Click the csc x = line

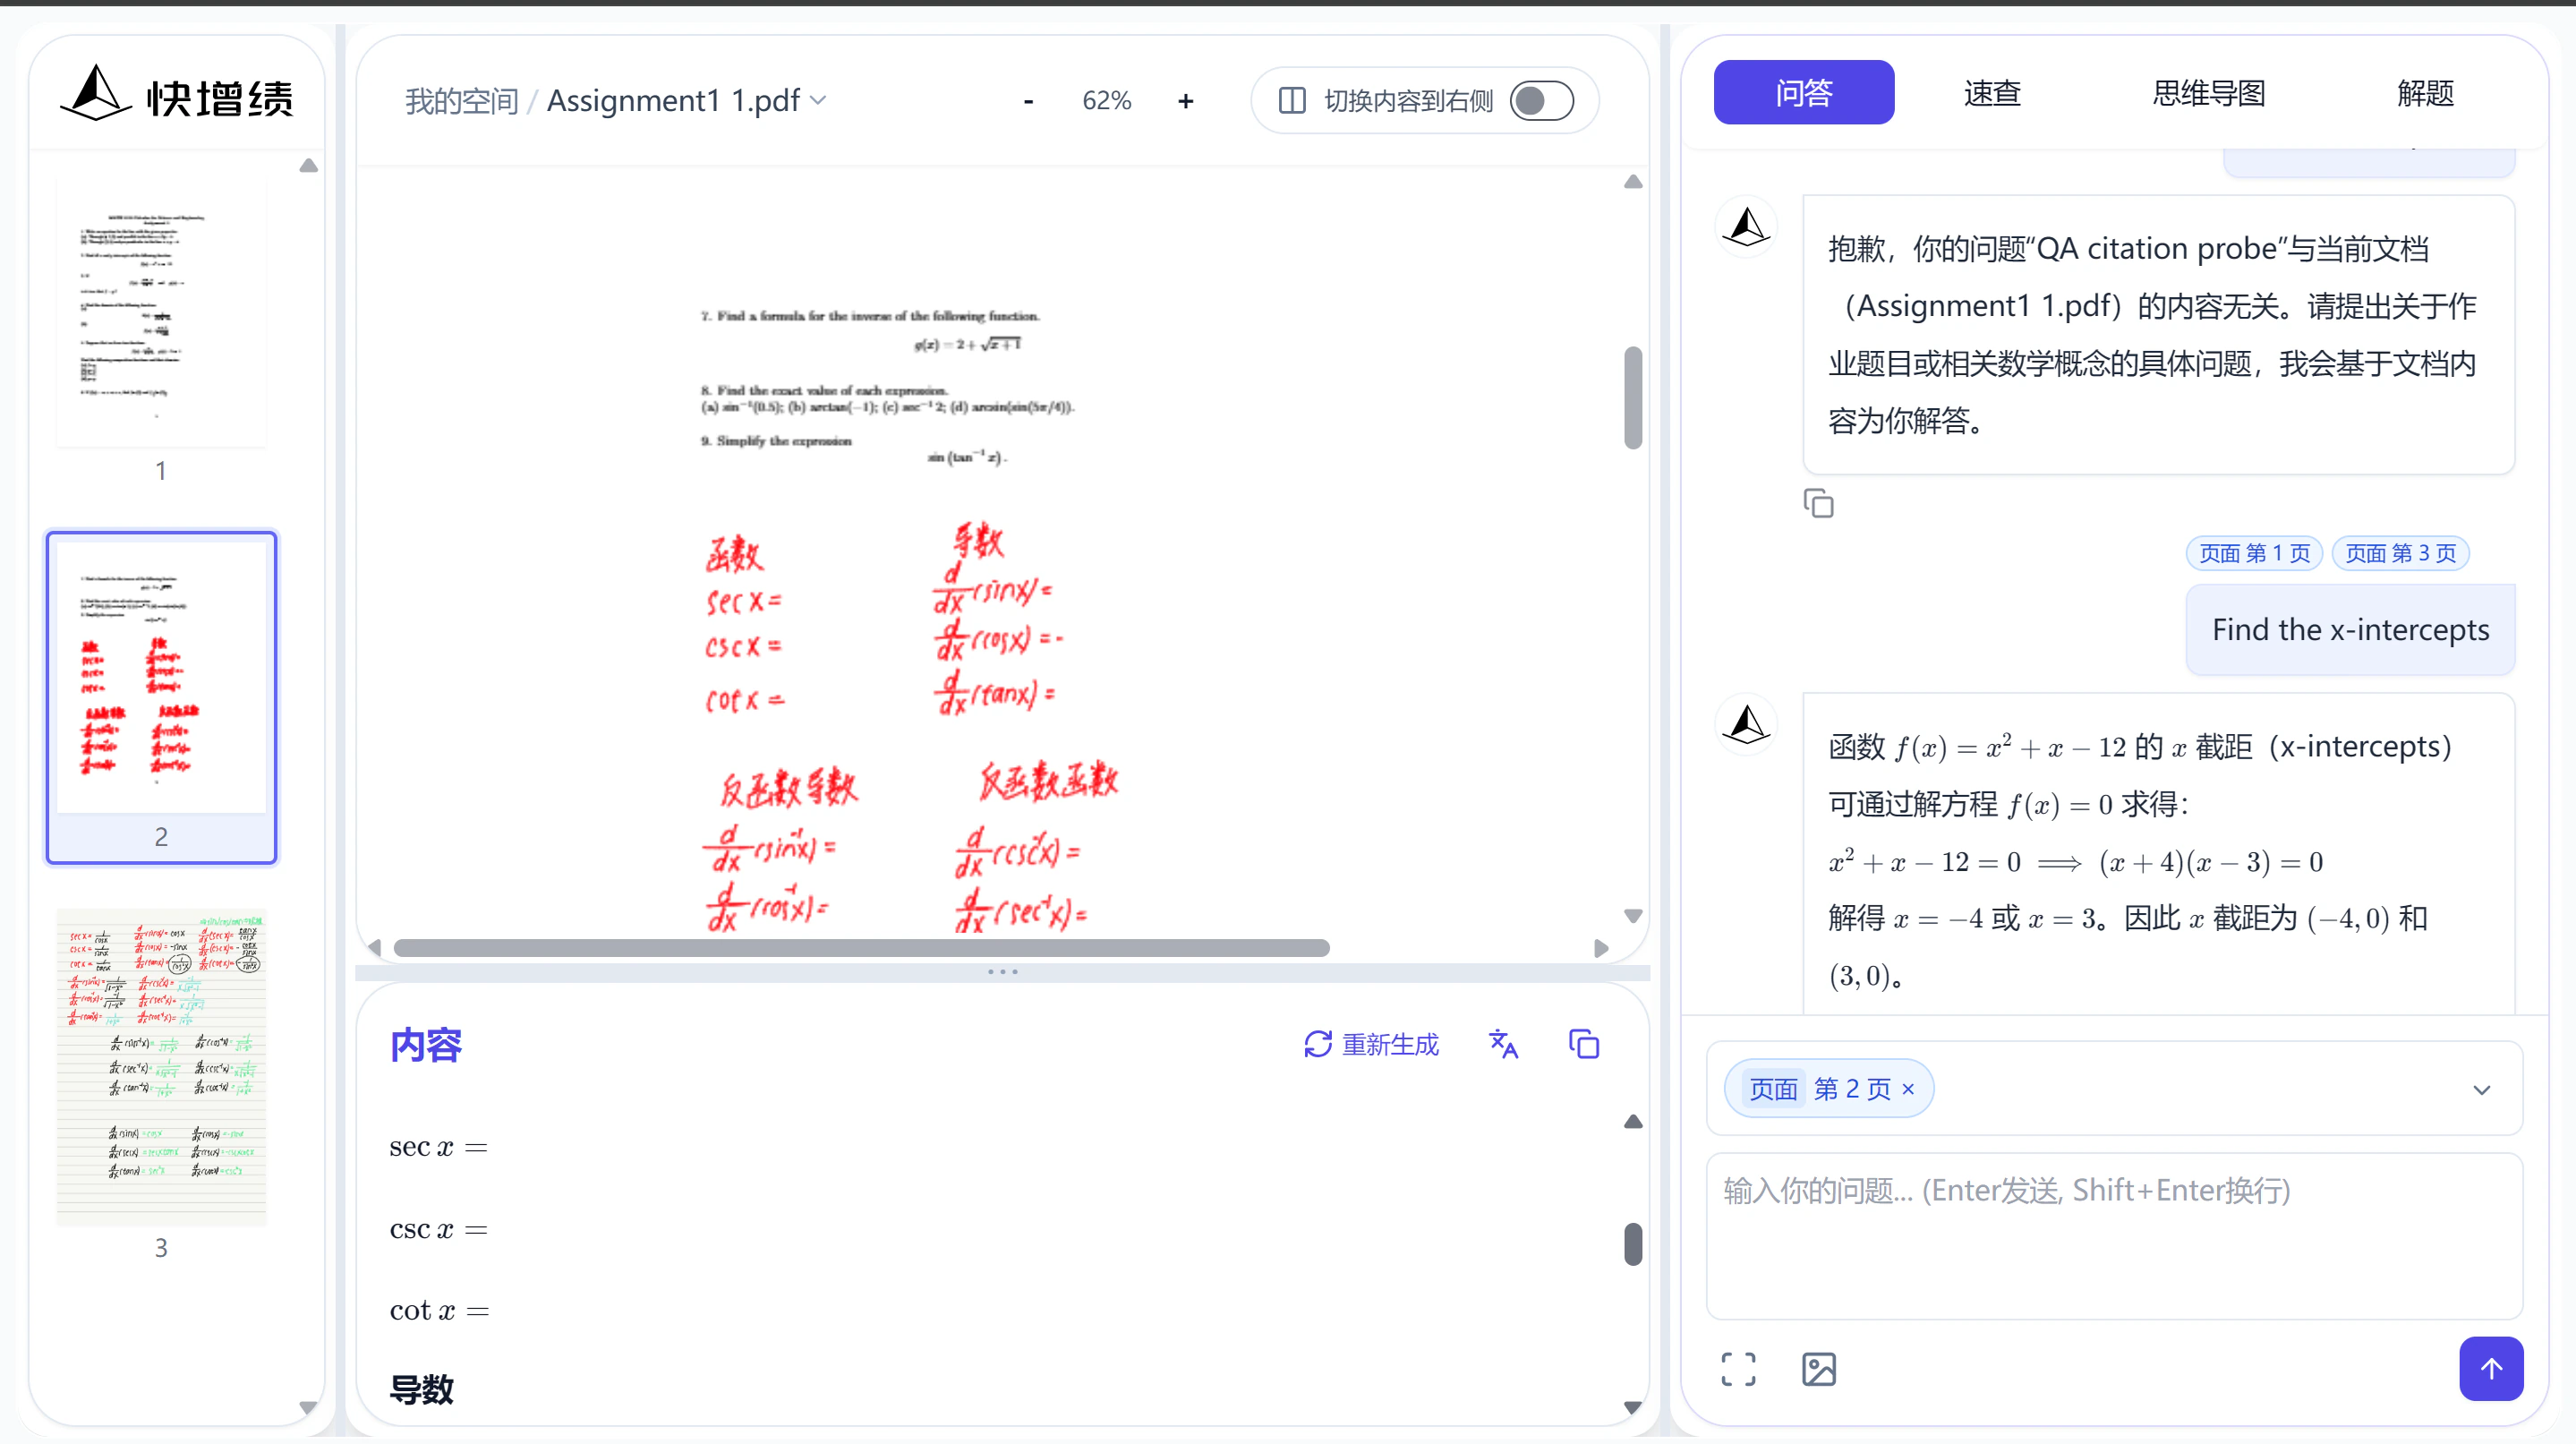point(438,1228)
